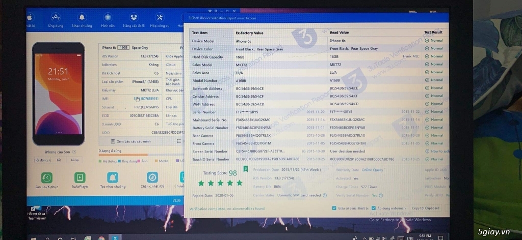Click Copy tới Clipboard button
Image resolution: width=522 pixels, height=240 pixels.
pyautogui.click(x=426, y=208)
